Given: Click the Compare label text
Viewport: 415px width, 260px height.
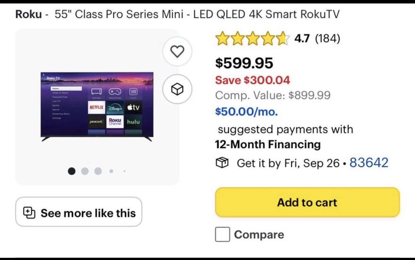Looking at the screenshot, I should tap(259, 235).
